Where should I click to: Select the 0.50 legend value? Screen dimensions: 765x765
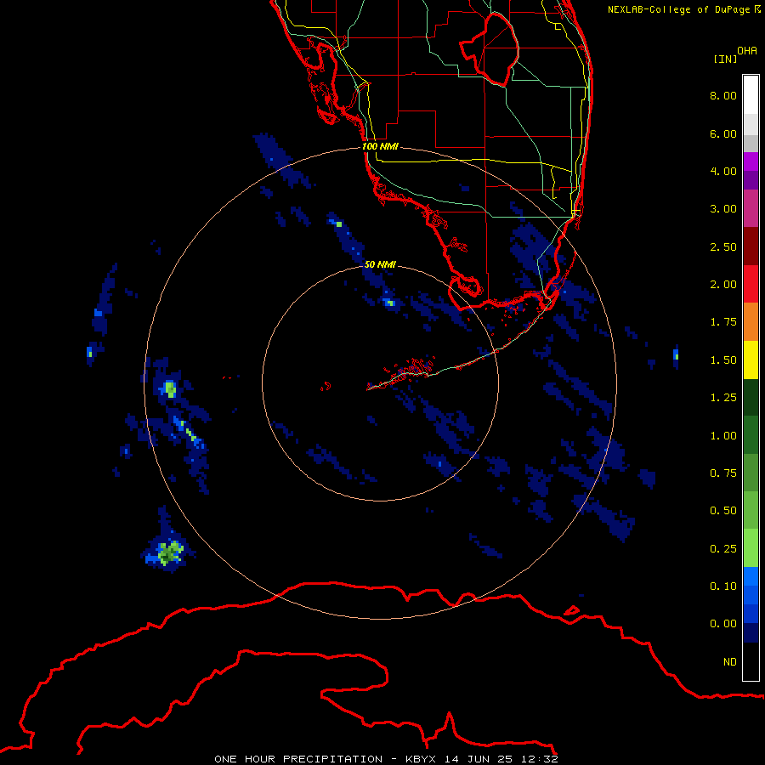pyautogui.click(x=723, y=511)
